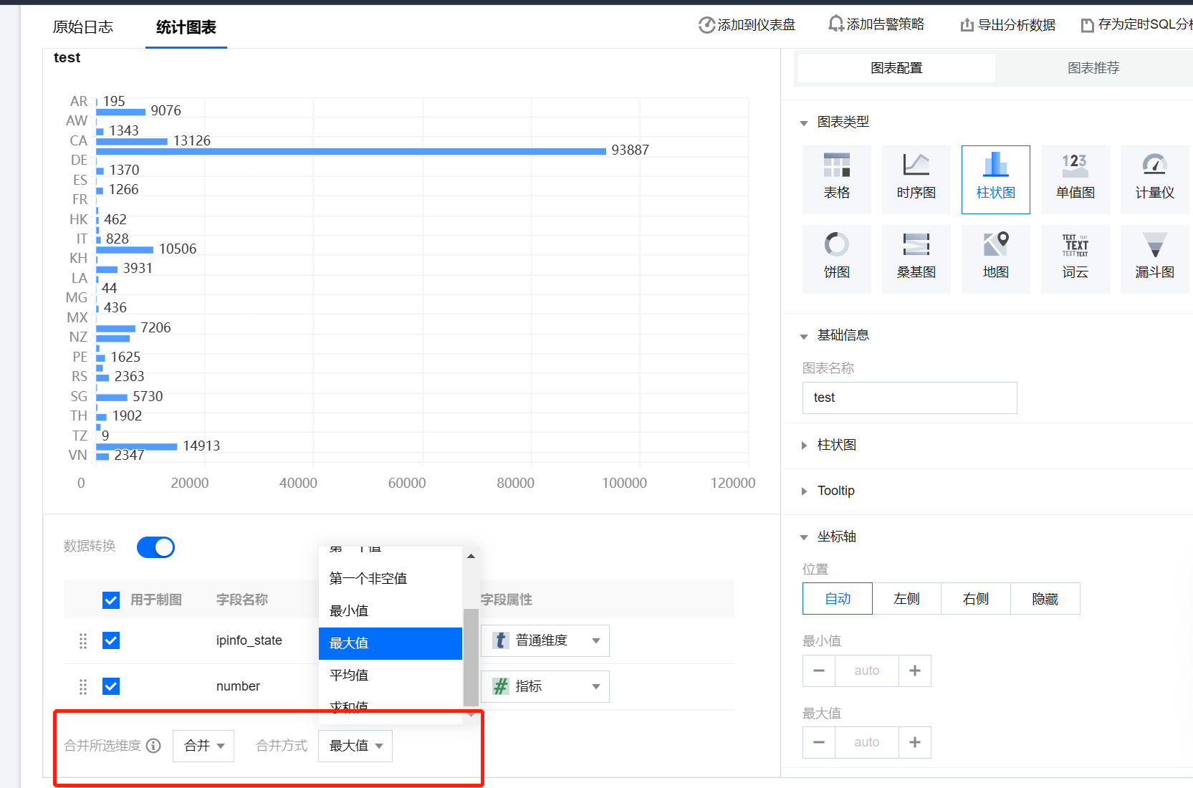Viewport: 1193px width, 788px height.
Task: Choose 平均值 in the dropdown list
Action: click(391, 675)
